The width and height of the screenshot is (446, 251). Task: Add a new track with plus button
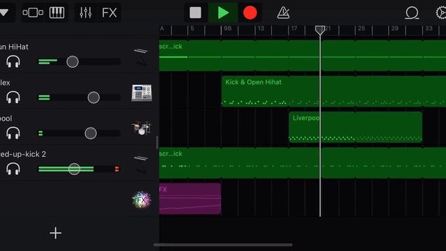point(56,233)
